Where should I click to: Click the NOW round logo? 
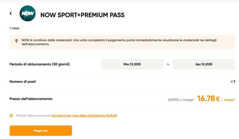[27, 14]
